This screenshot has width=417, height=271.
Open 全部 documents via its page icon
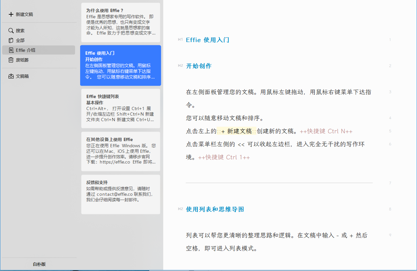[11, 40]
